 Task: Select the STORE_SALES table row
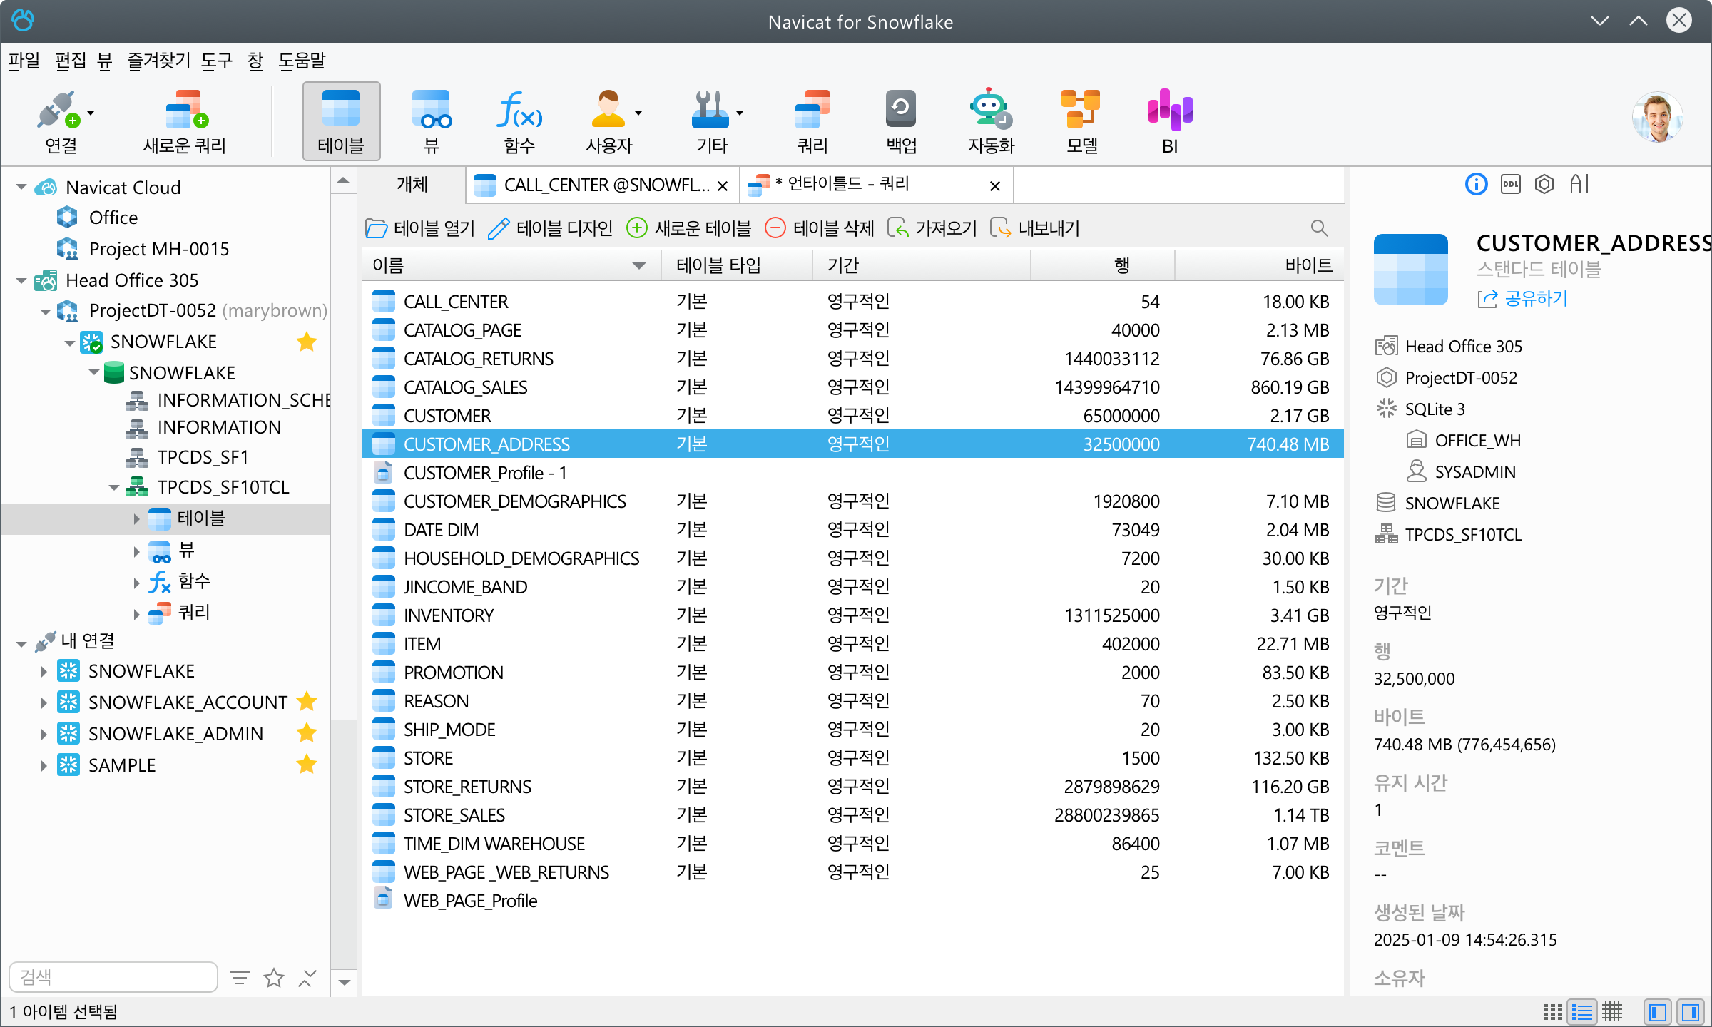(852, 814)
